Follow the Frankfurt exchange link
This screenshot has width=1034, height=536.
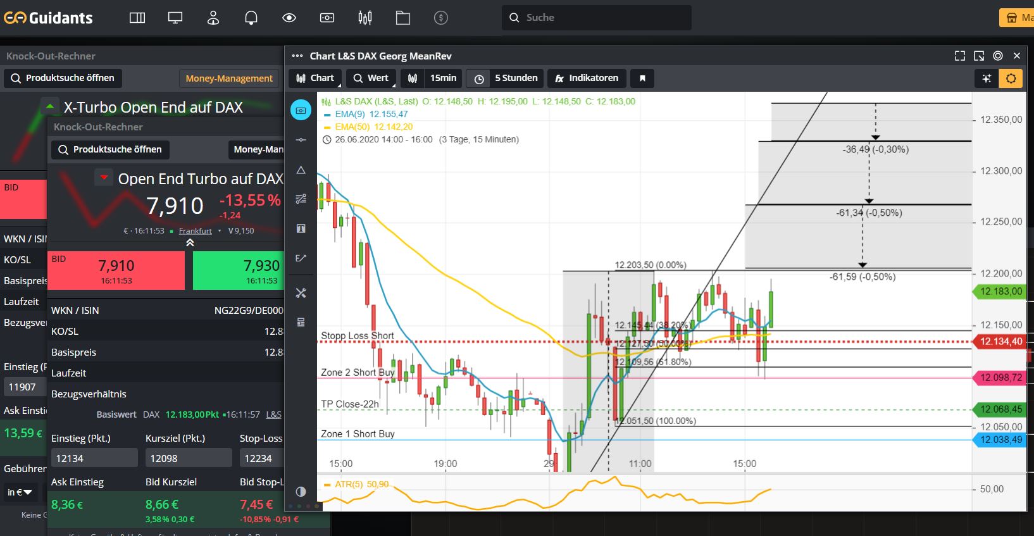coord(195,231)
